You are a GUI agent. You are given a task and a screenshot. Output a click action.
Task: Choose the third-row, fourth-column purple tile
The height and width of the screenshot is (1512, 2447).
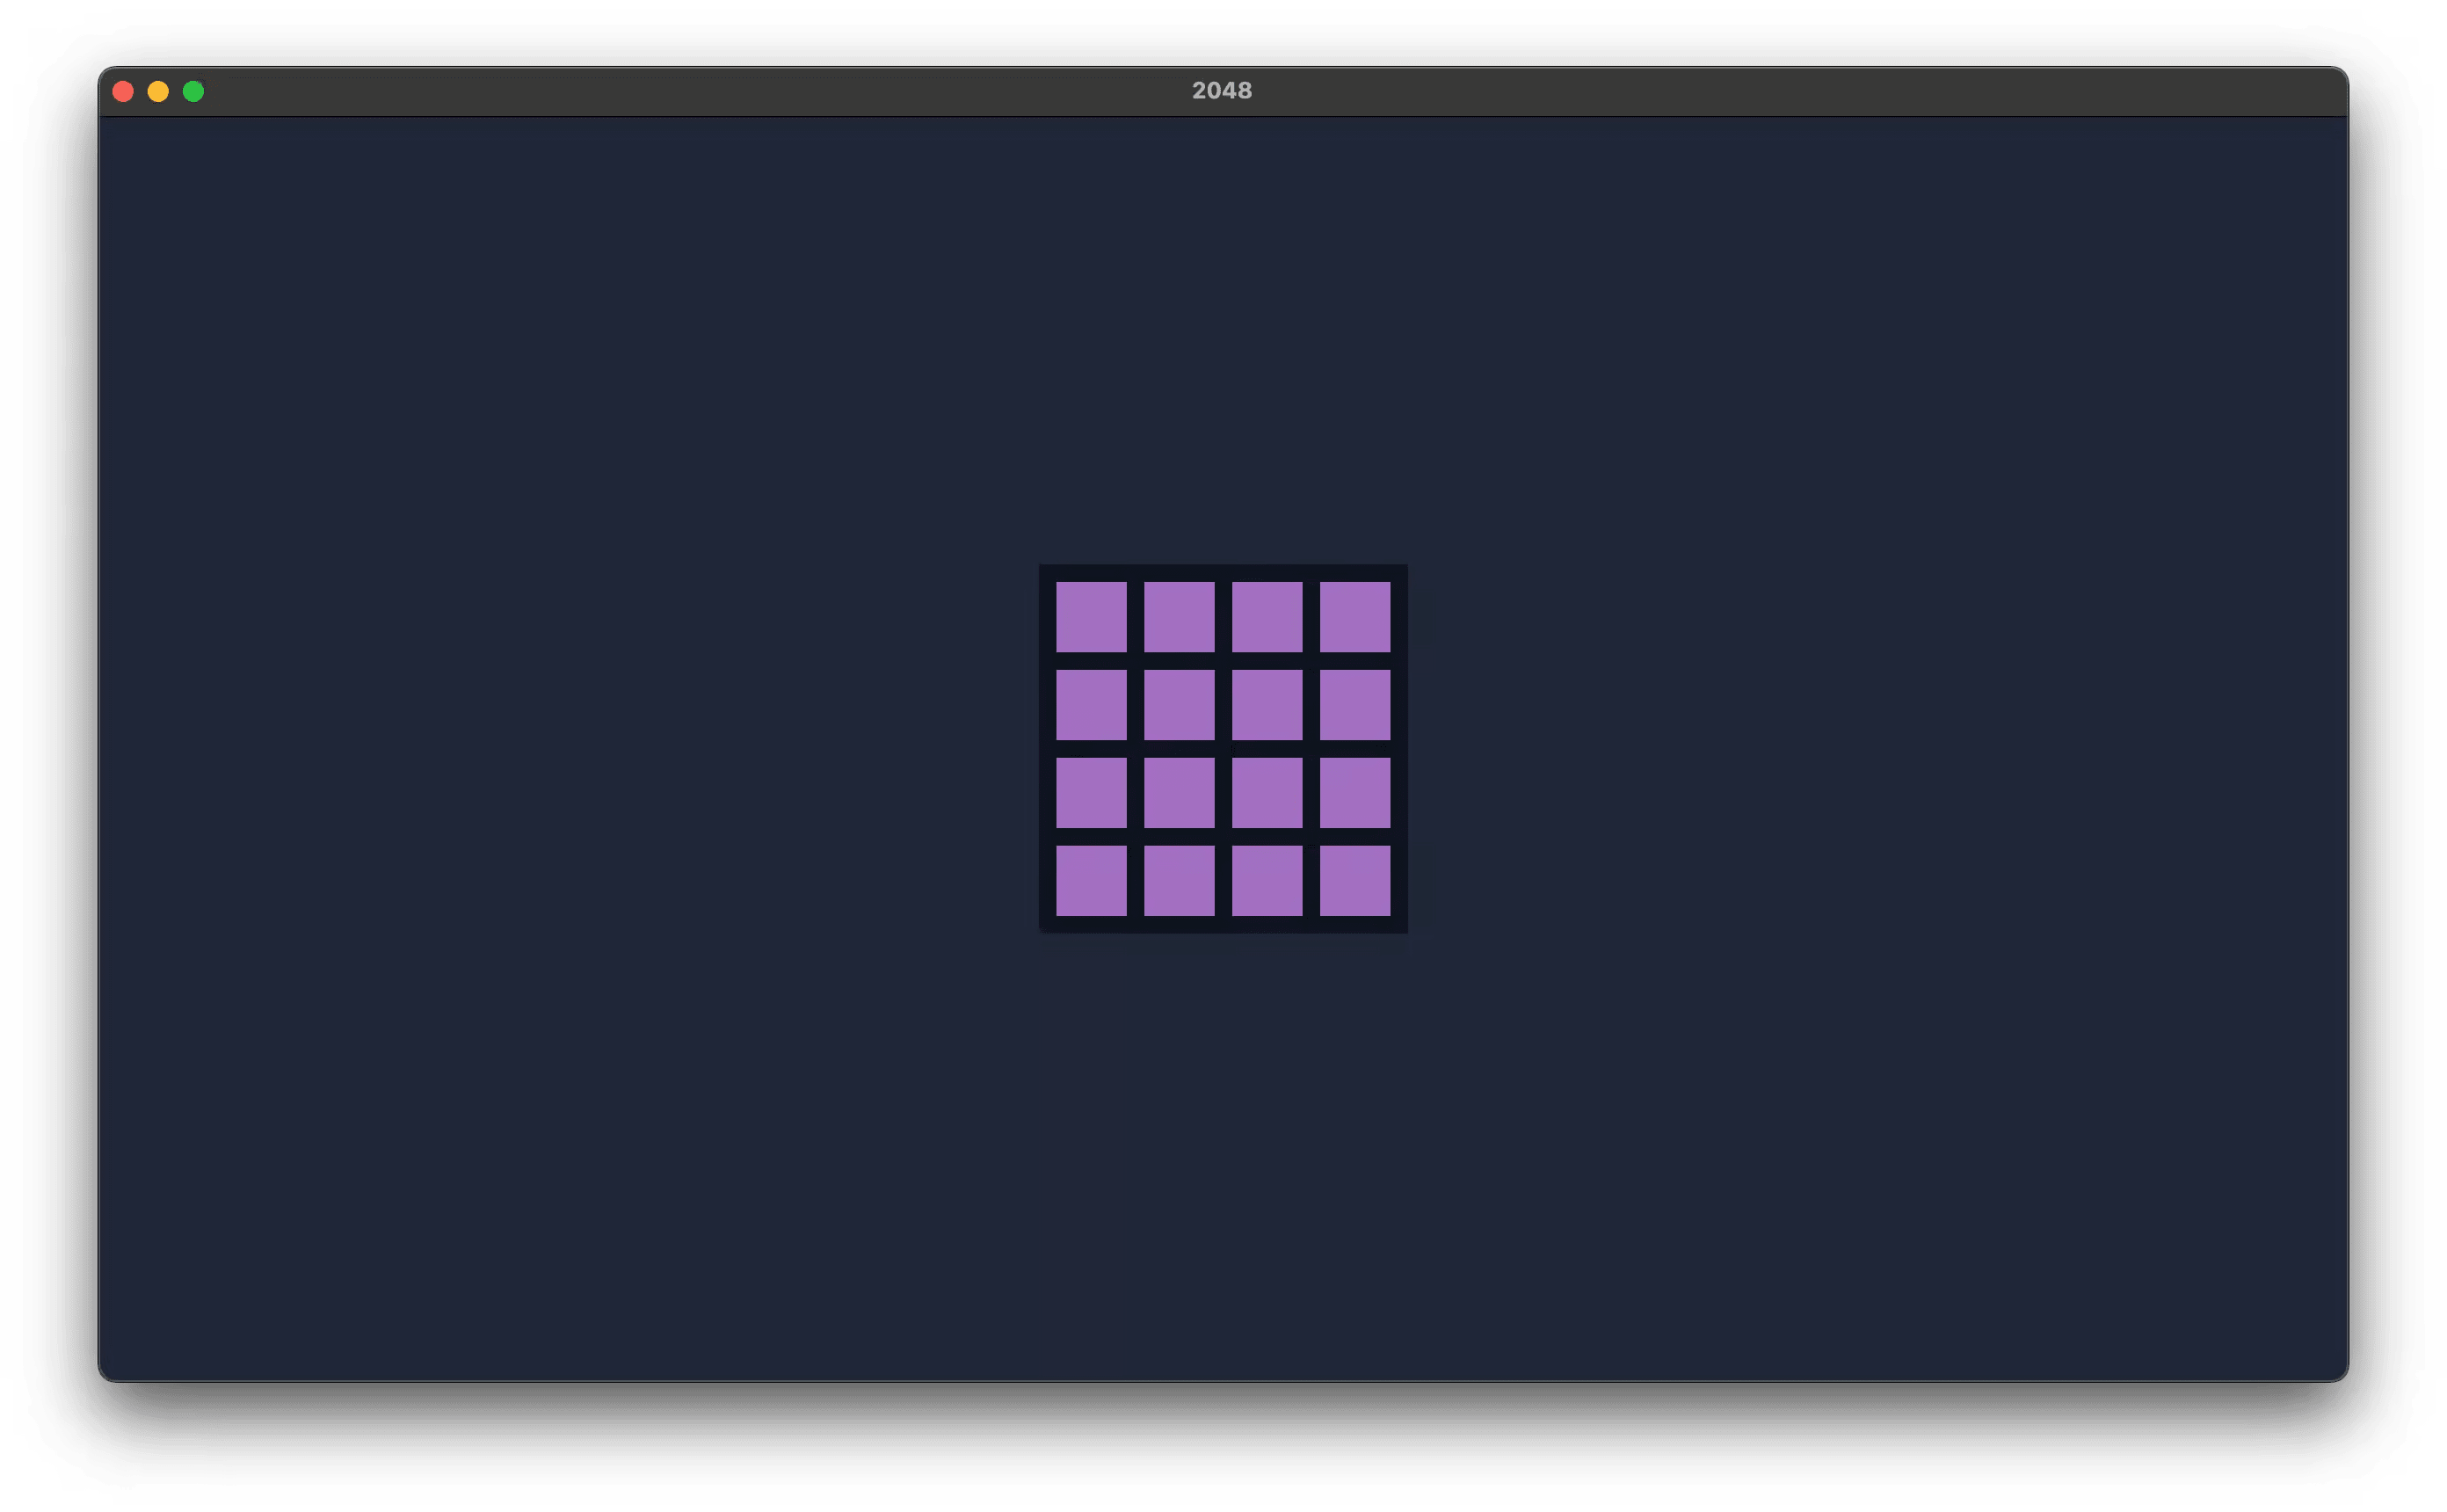tap(1355, 793)
